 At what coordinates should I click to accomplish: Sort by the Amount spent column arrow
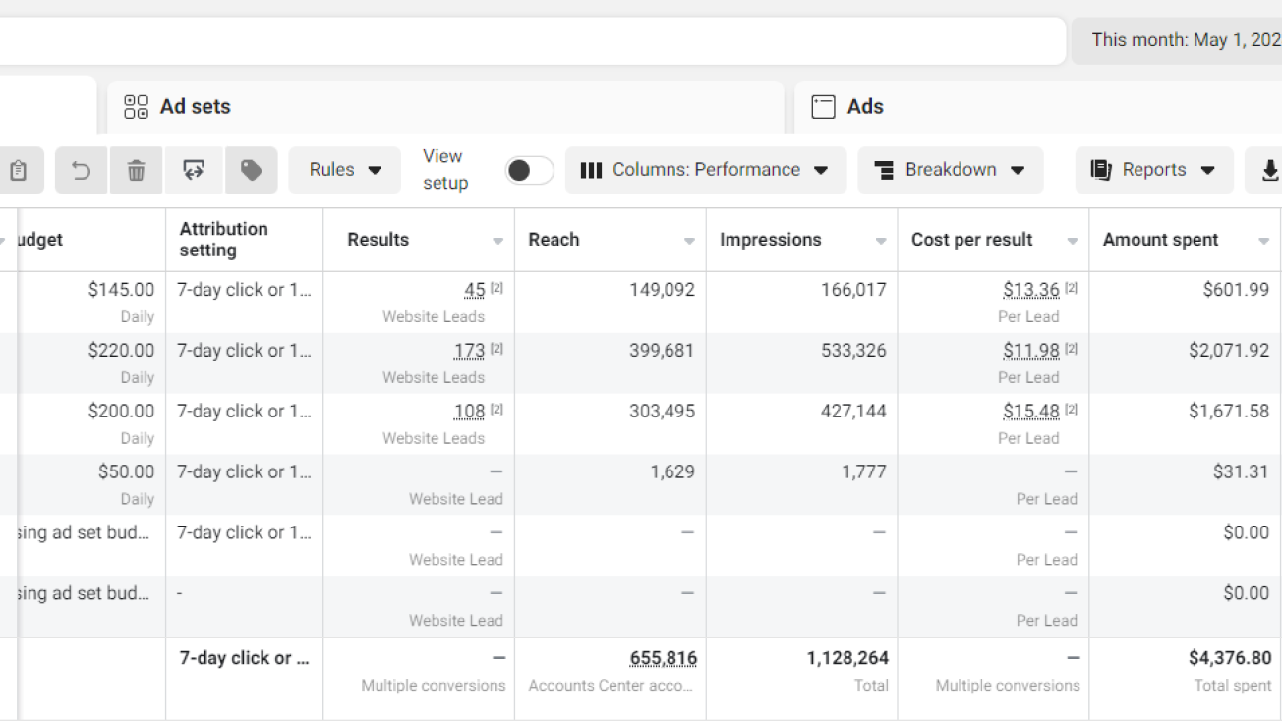[x=1263, y=241]
